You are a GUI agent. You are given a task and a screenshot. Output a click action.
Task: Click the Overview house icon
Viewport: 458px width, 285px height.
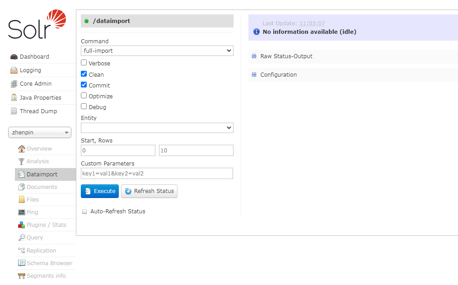pos(21,149)
